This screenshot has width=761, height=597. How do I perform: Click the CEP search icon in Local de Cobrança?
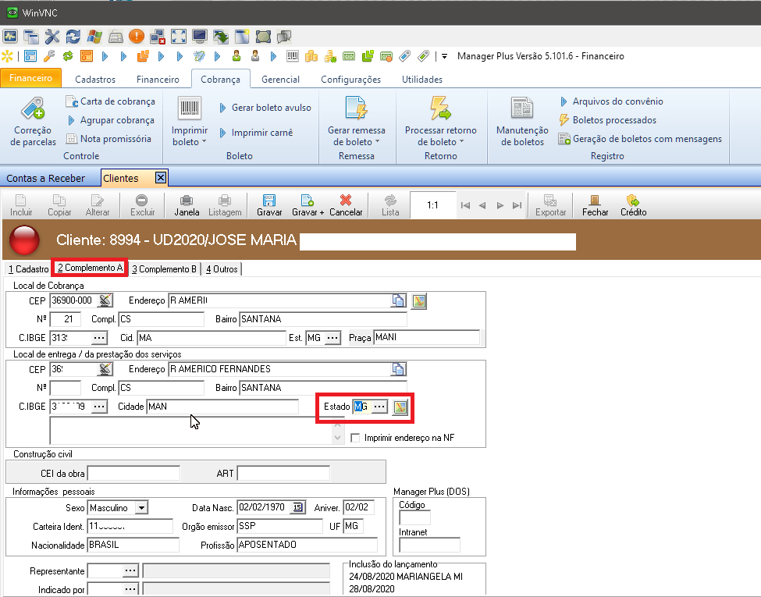[105, 300]
